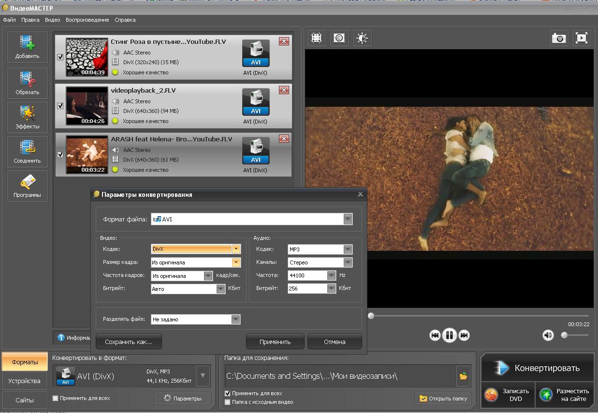598x413 pixels.
Task: Click the Добавить (add video) icon
Action: (x=28, y=47)
